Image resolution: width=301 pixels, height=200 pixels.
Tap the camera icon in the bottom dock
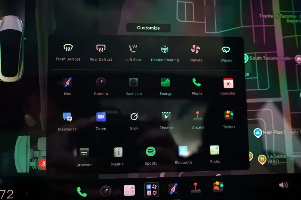click(x=106, y=191)
